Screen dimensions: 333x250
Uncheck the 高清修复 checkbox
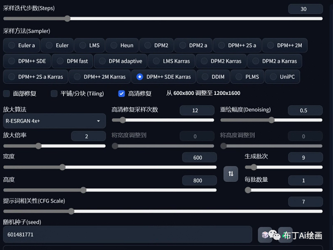122,94
